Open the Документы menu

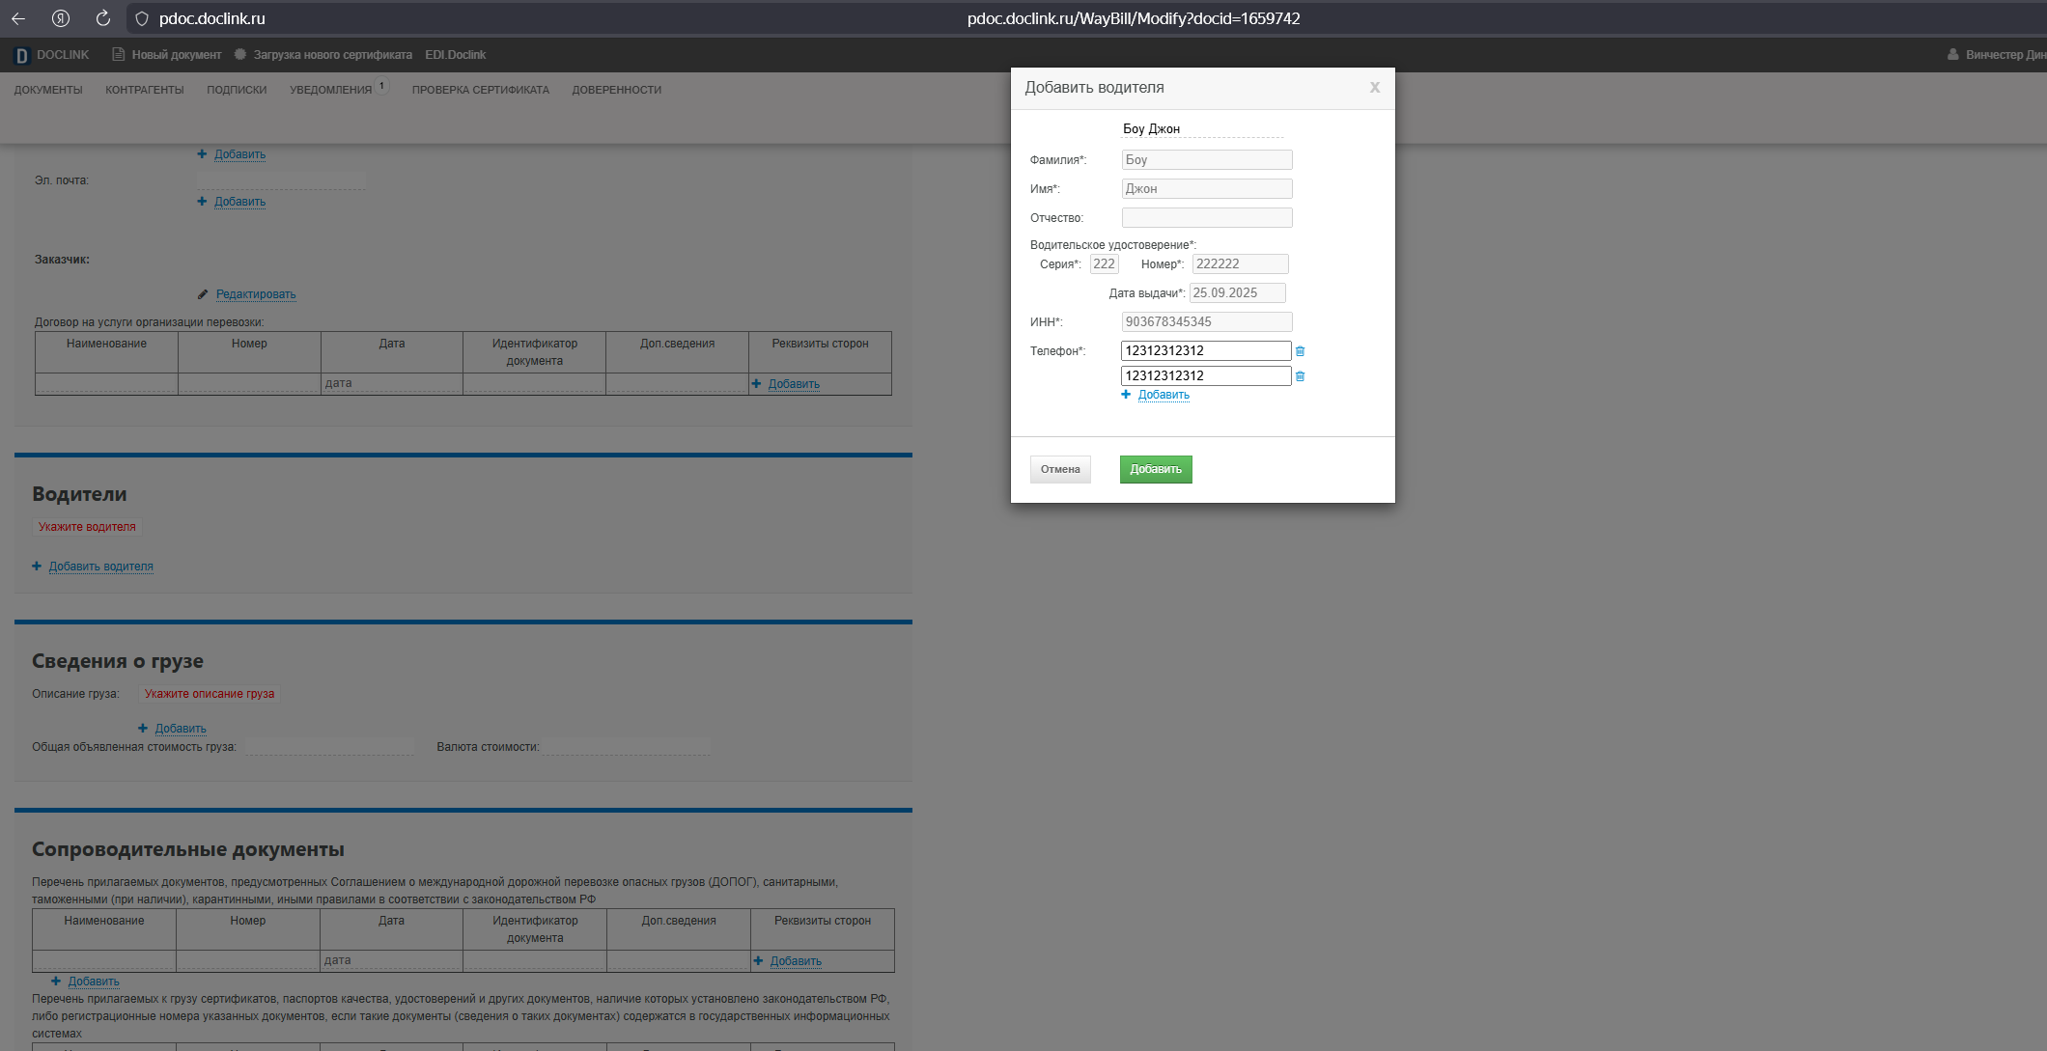pos(48,90)
